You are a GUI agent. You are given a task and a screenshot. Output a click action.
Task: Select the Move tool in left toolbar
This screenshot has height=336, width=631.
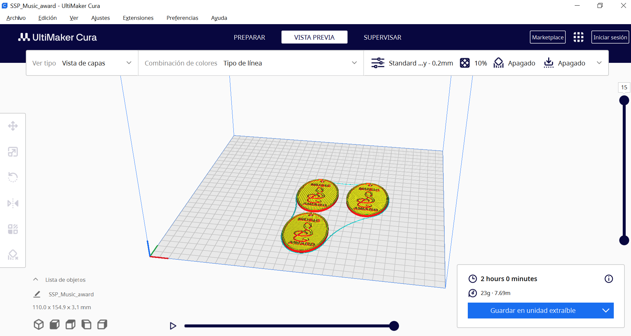[13, 126]
